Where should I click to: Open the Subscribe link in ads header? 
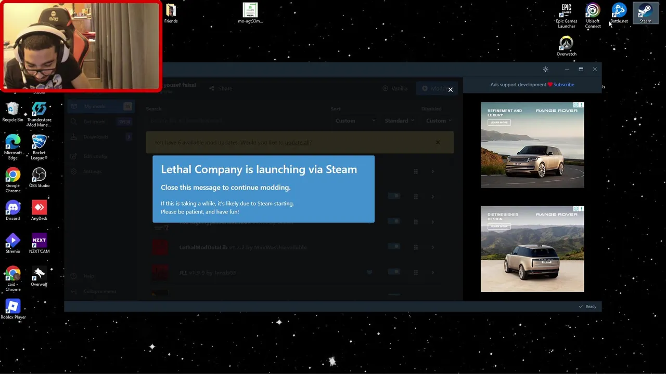tap(563, 85)
